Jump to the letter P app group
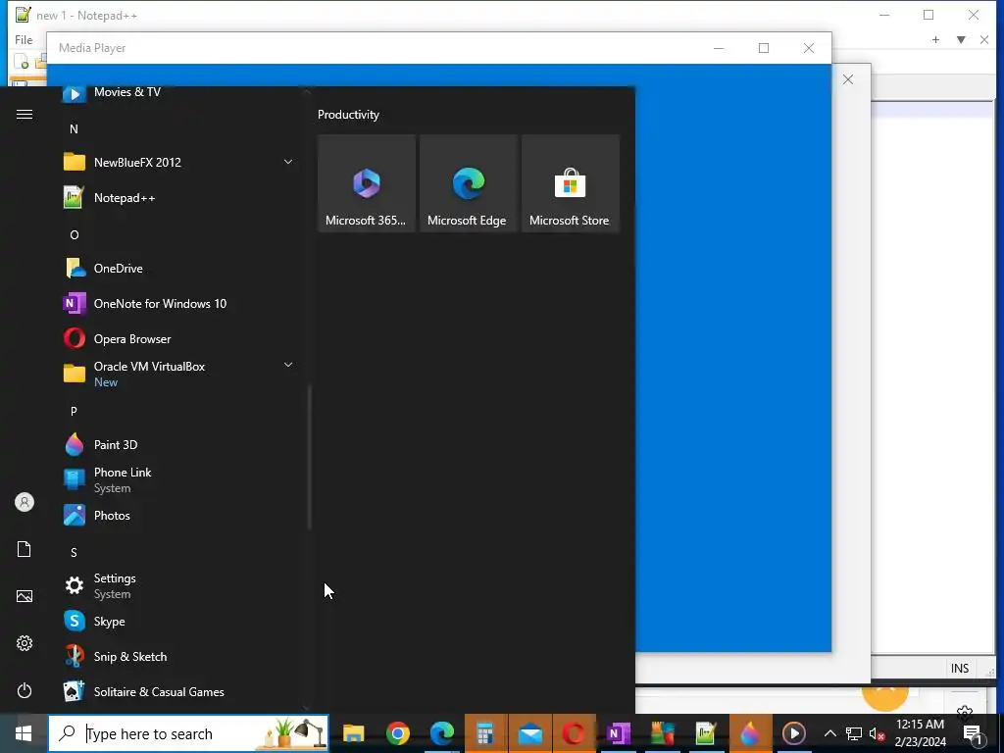 (x=74, y=411)
